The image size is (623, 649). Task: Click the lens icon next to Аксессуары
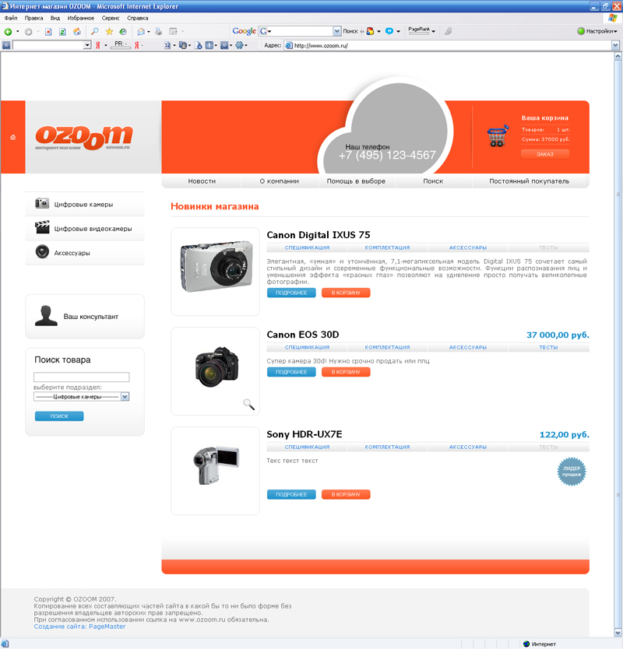42,251
